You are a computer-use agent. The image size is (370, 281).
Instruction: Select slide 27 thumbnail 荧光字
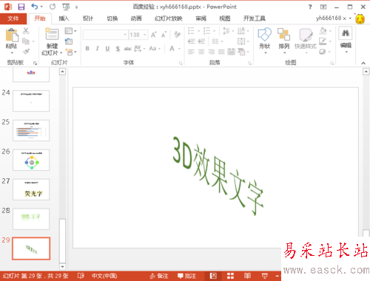[x=31, y=189]
